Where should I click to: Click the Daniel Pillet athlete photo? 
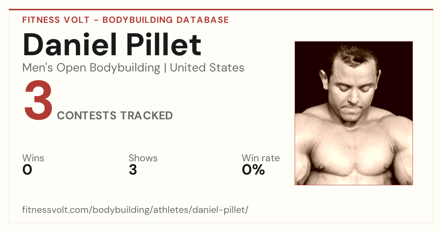tap(354, 113)
